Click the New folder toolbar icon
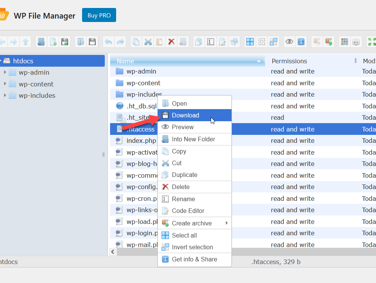Viewport: 376px width, 283px height. tap(41, 42)
